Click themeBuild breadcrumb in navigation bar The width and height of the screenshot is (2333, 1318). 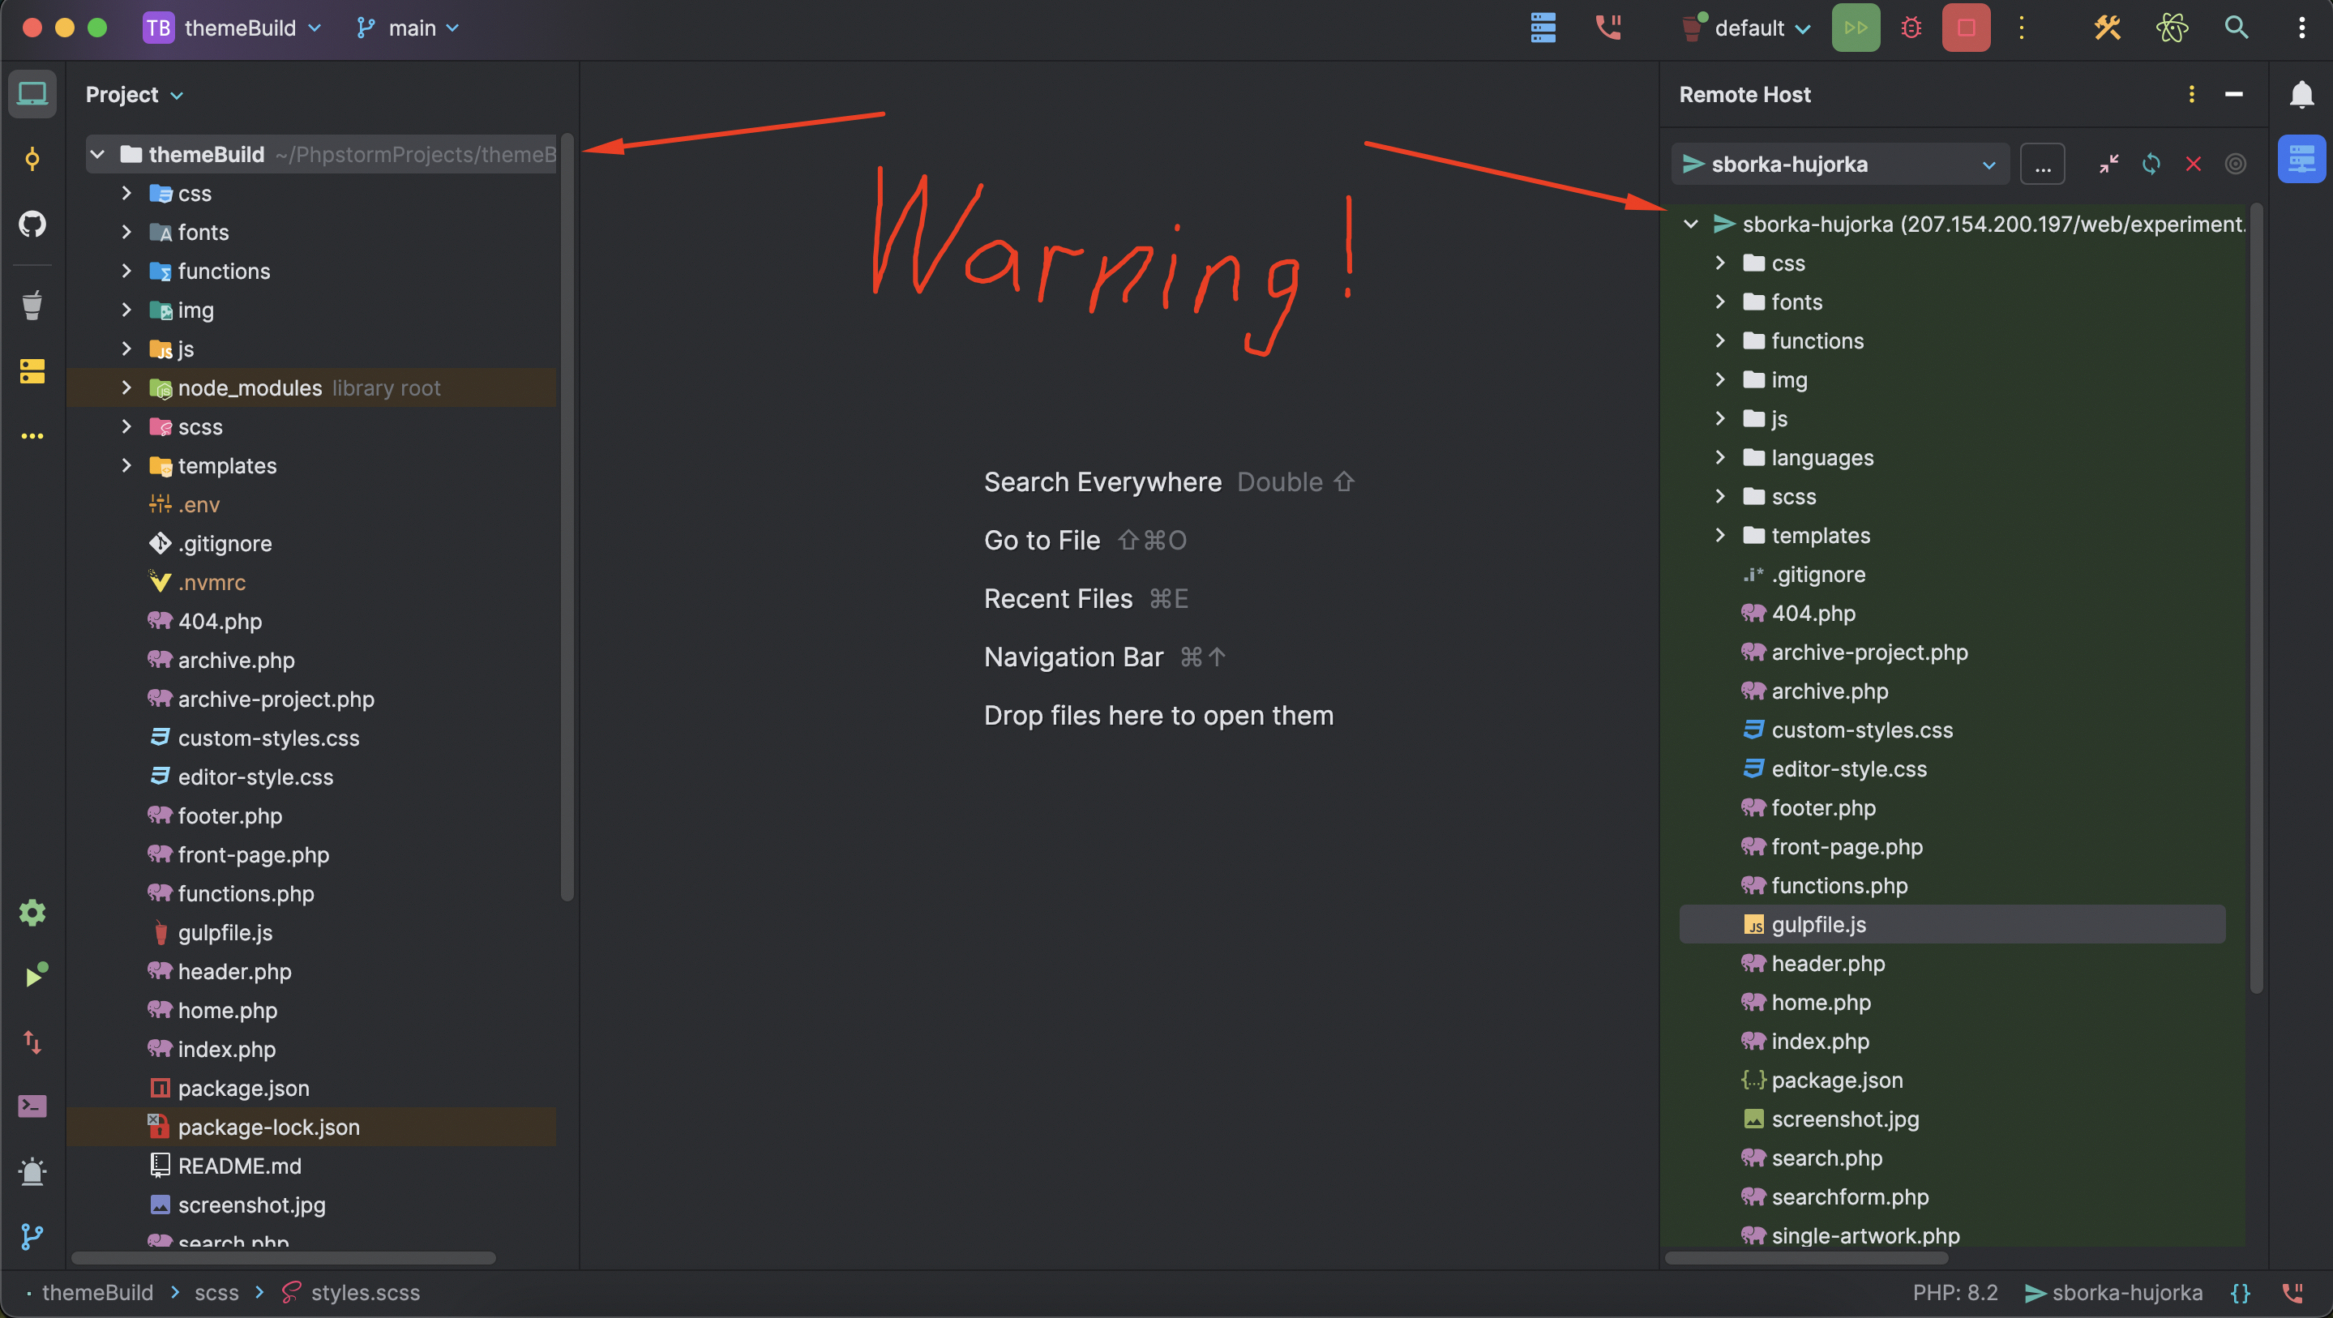click(98, 1293)
